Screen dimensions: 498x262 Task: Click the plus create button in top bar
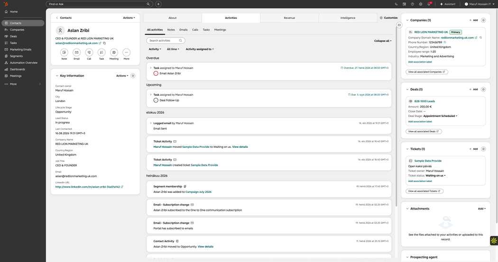coord(158,4)
